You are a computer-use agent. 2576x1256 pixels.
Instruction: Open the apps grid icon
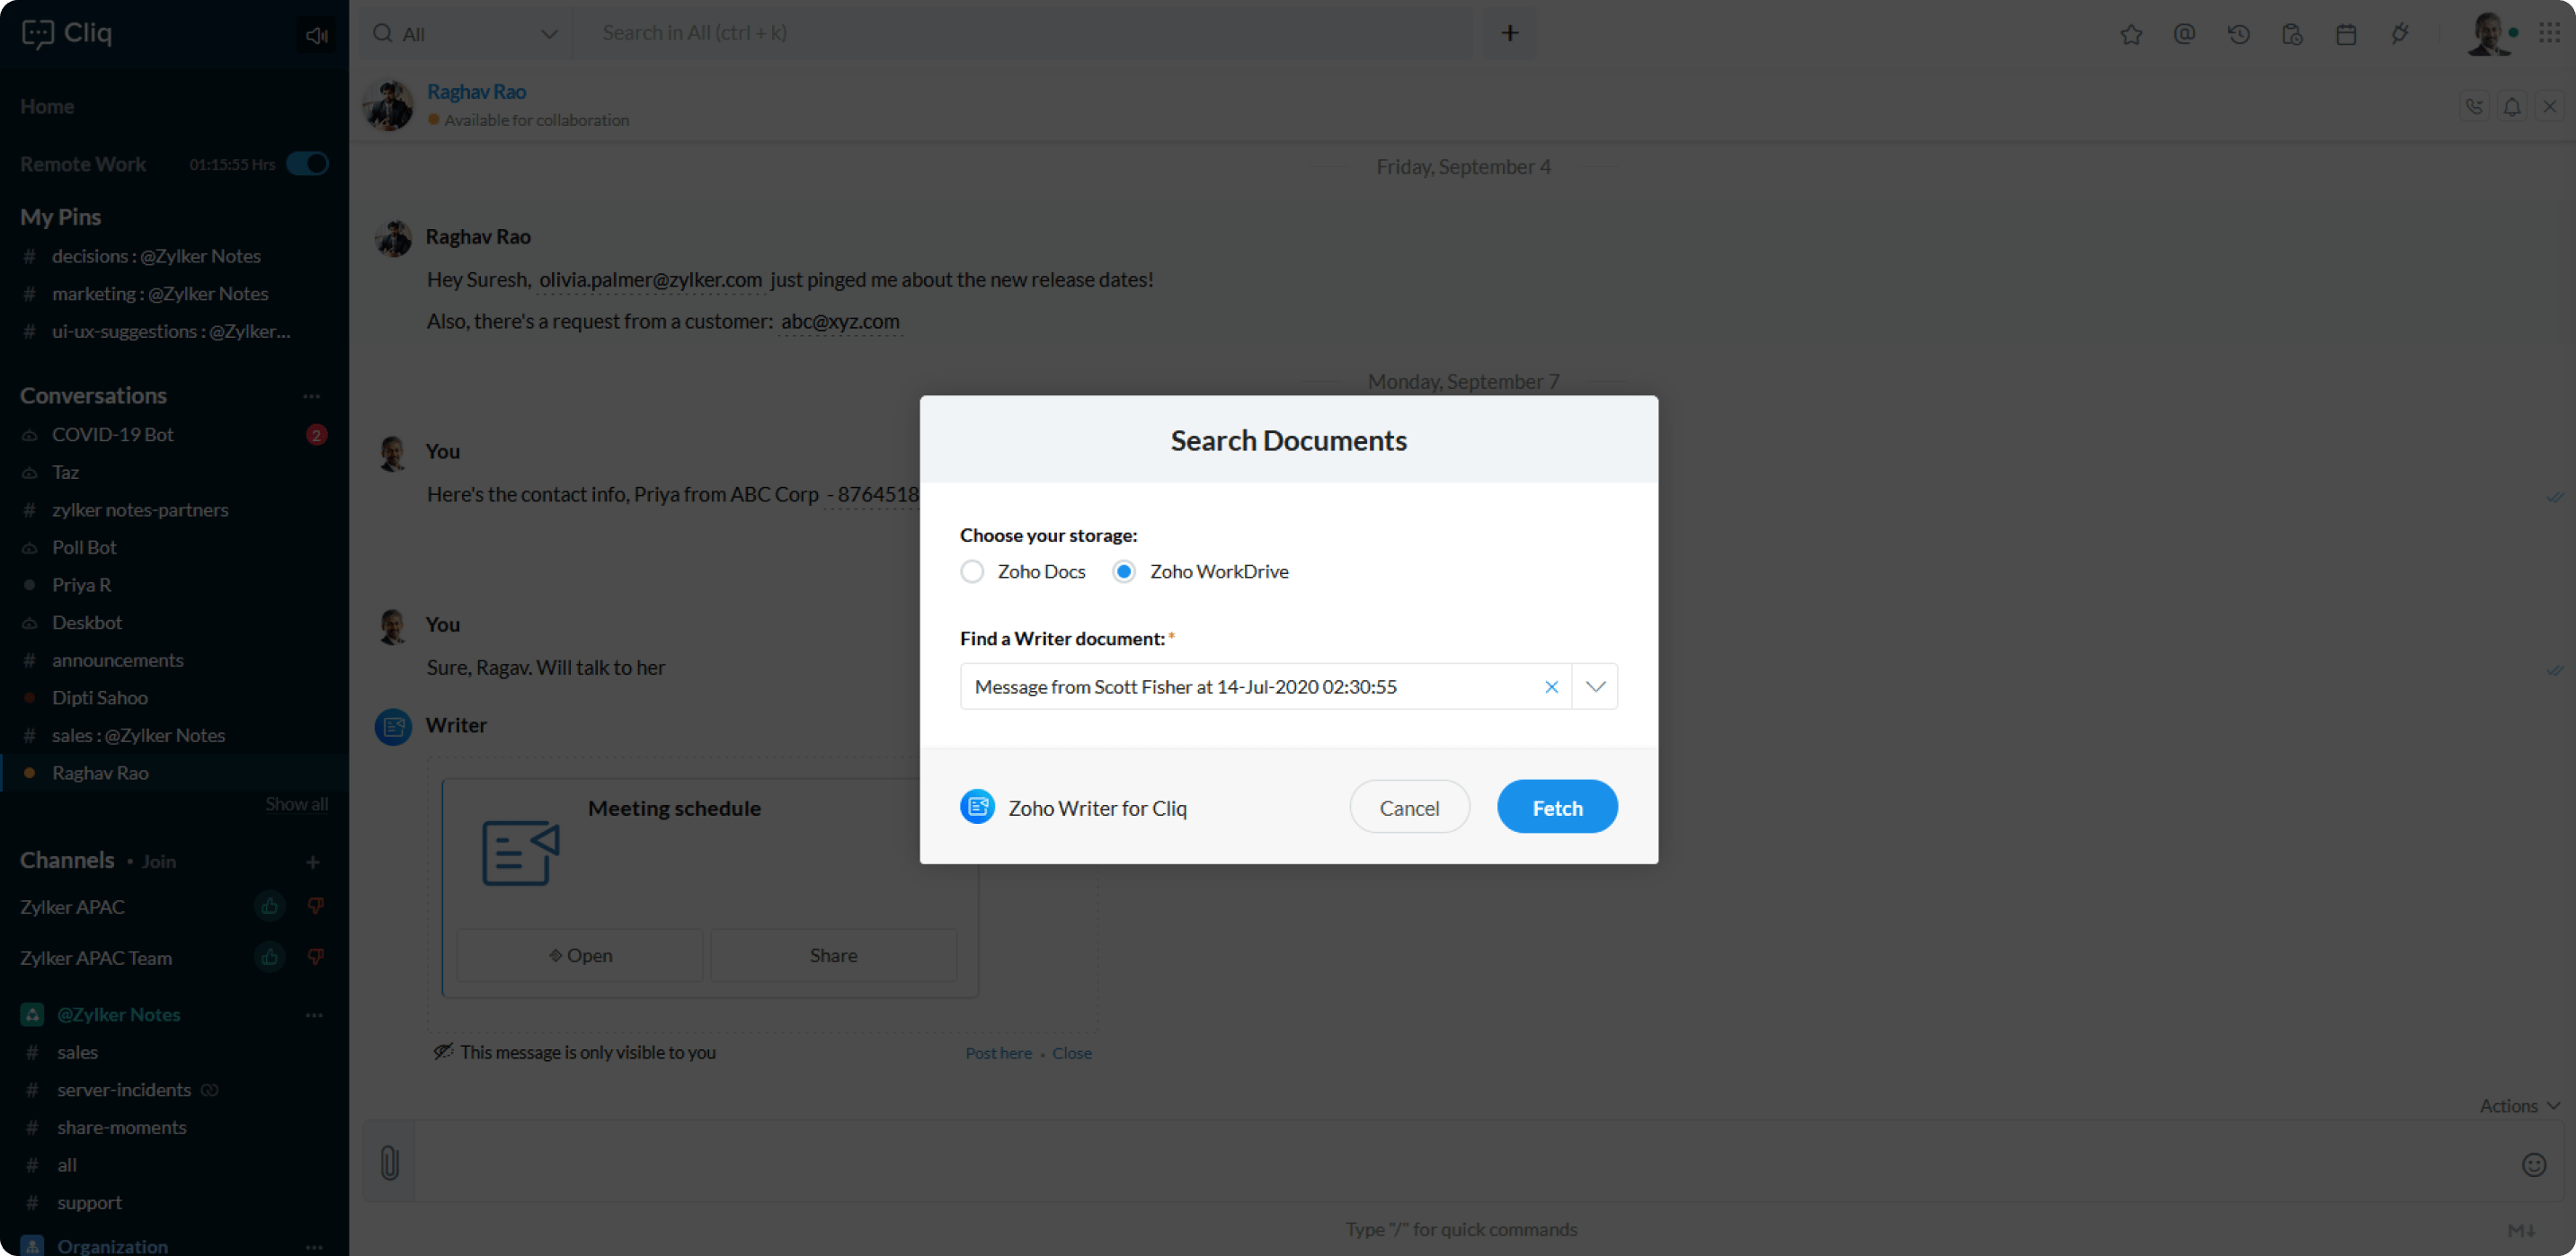pyautogui.click(x=2549, y=33)
